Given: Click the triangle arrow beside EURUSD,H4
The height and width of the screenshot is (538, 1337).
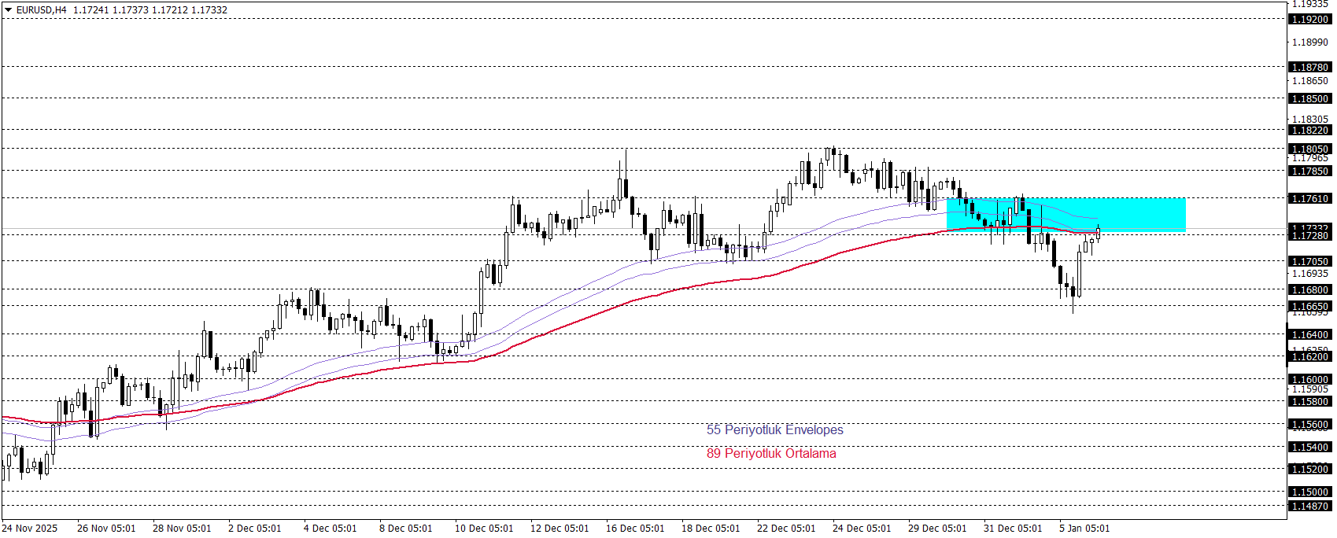Looking at the screenshot, I should coord(8,10).
